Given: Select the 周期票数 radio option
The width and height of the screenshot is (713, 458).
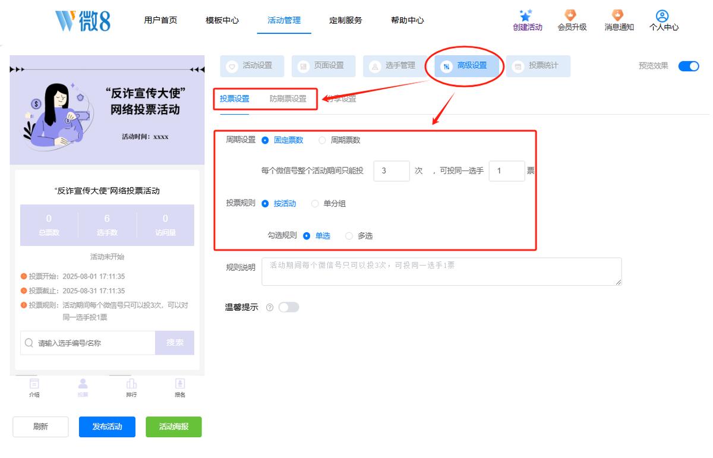Looking at the screenshot, I should coord(339,140).
